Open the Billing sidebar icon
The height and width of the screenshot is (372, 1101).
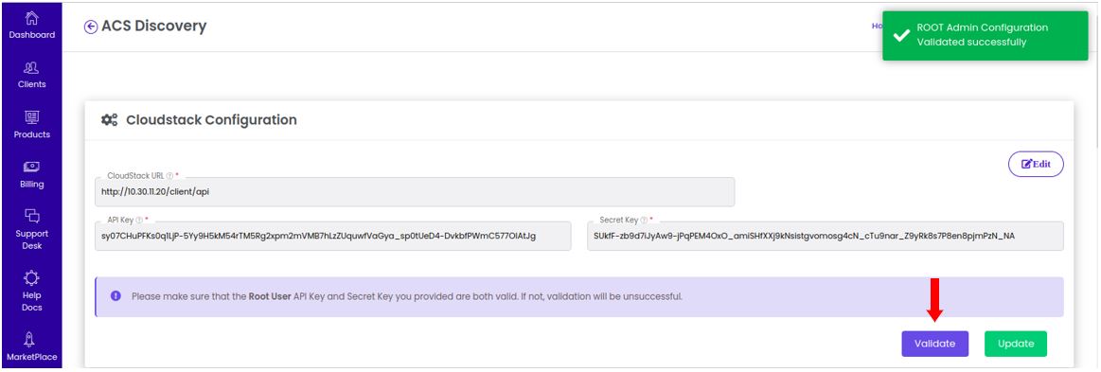(31, 167)
